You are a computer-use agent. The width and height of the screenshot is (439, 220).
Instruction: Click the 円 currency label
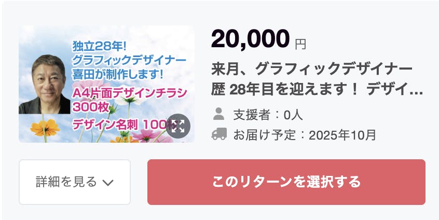300,44
